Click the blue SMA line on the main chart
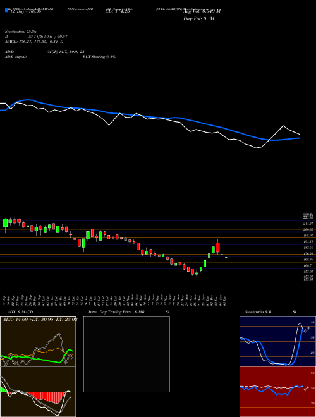 149,117
